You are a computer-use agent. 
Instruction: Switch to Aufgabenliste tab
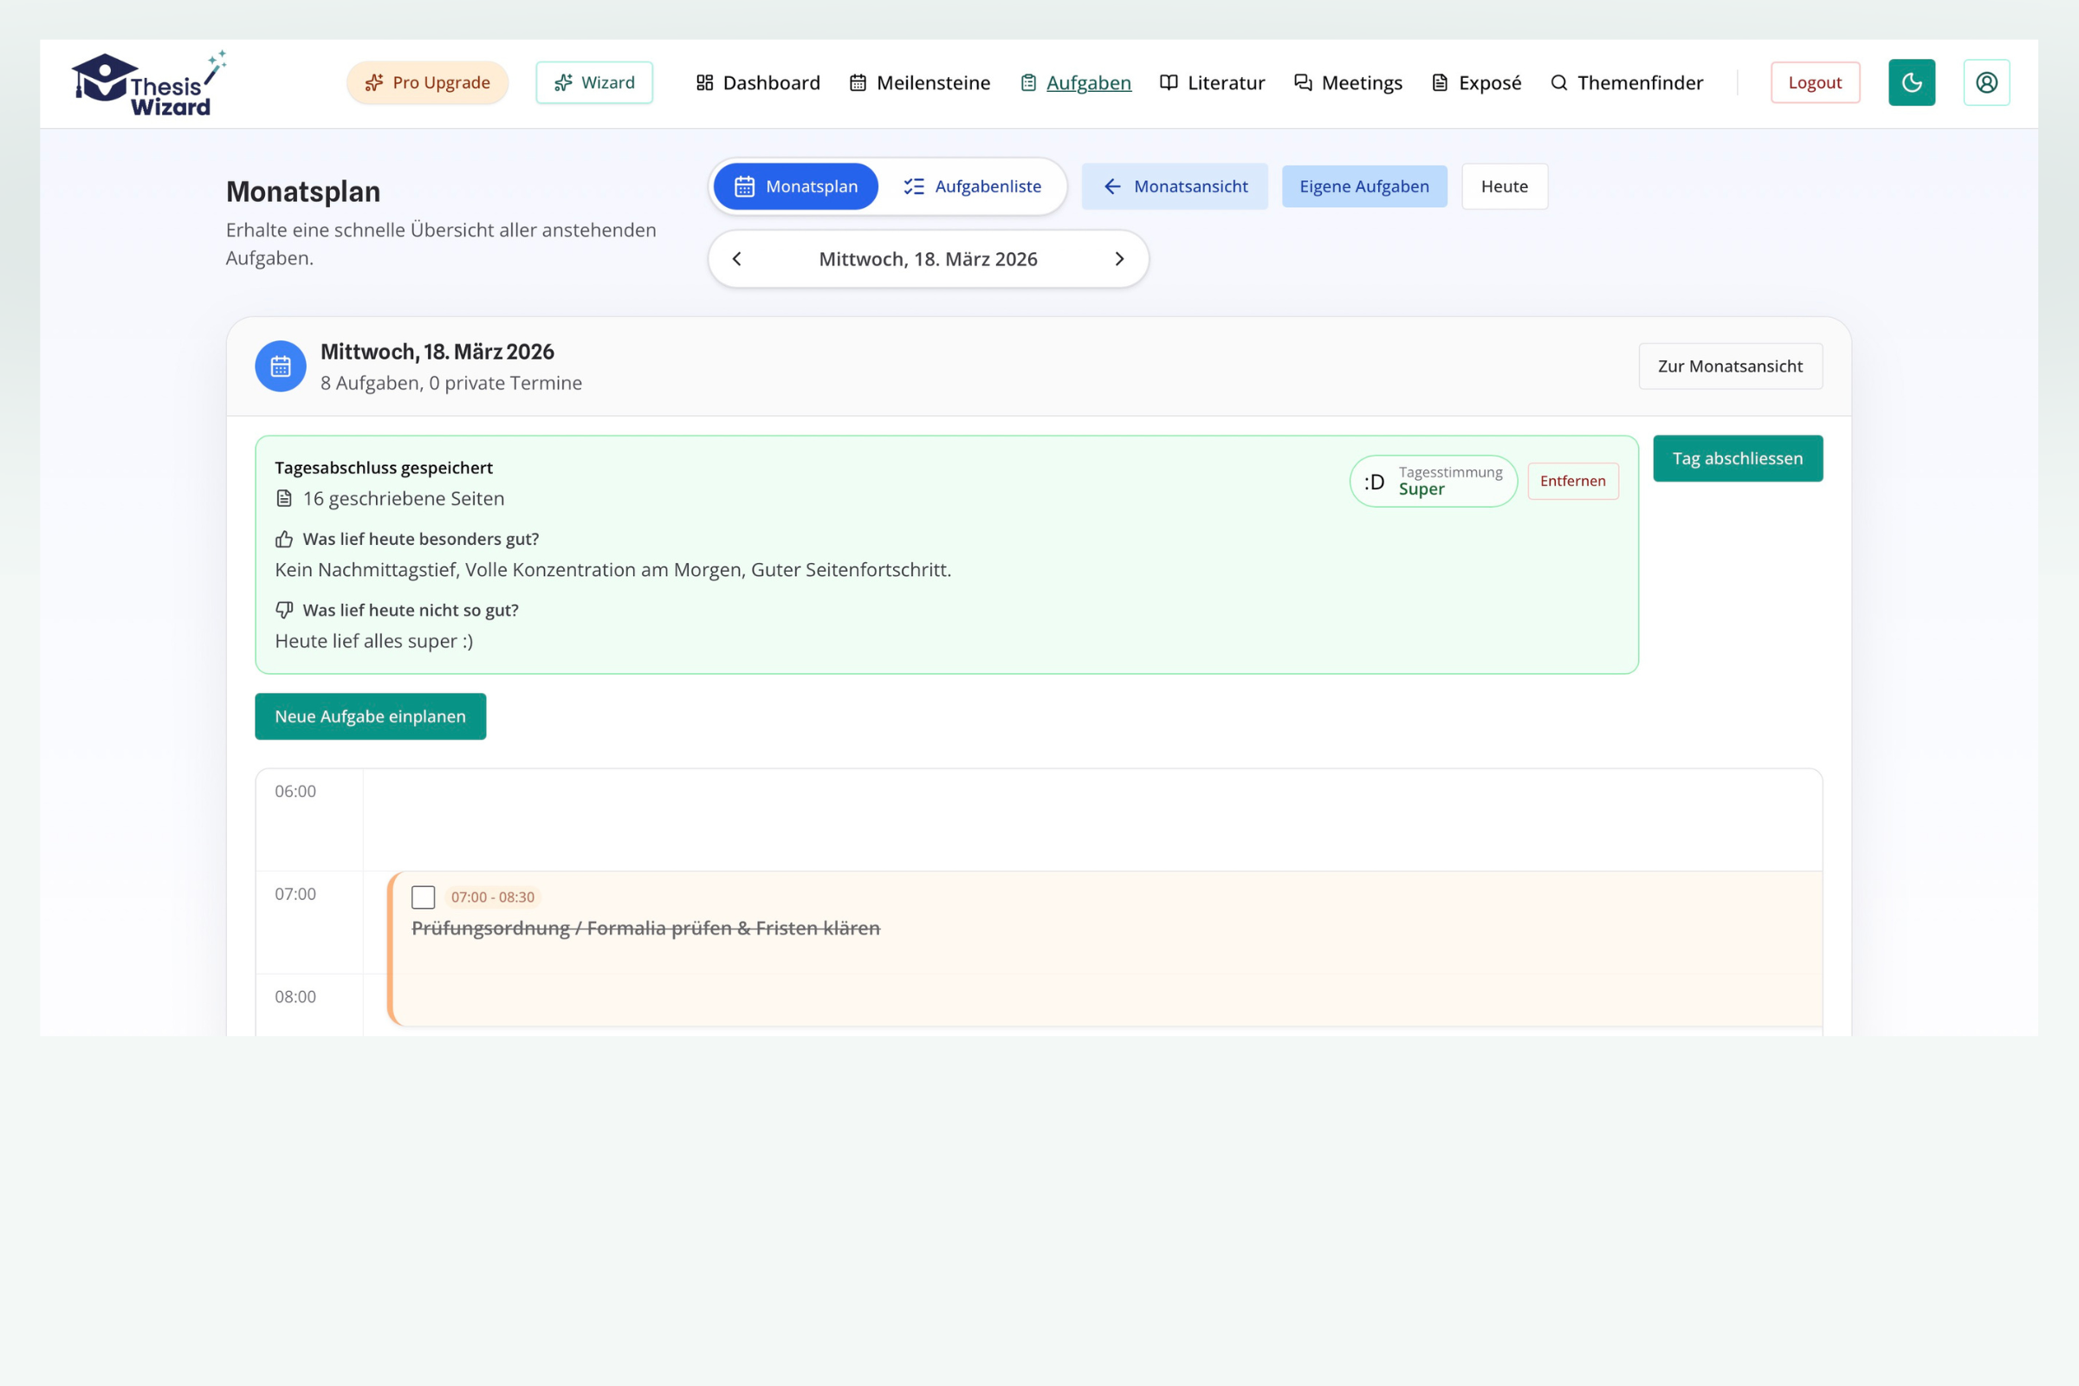pyautogui.click(x=972, y=186)
